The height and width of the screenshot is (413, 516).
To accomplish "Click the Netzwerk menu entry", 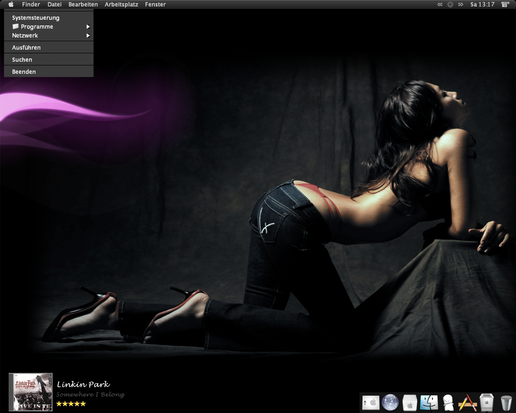I will [x=49, y=35].
